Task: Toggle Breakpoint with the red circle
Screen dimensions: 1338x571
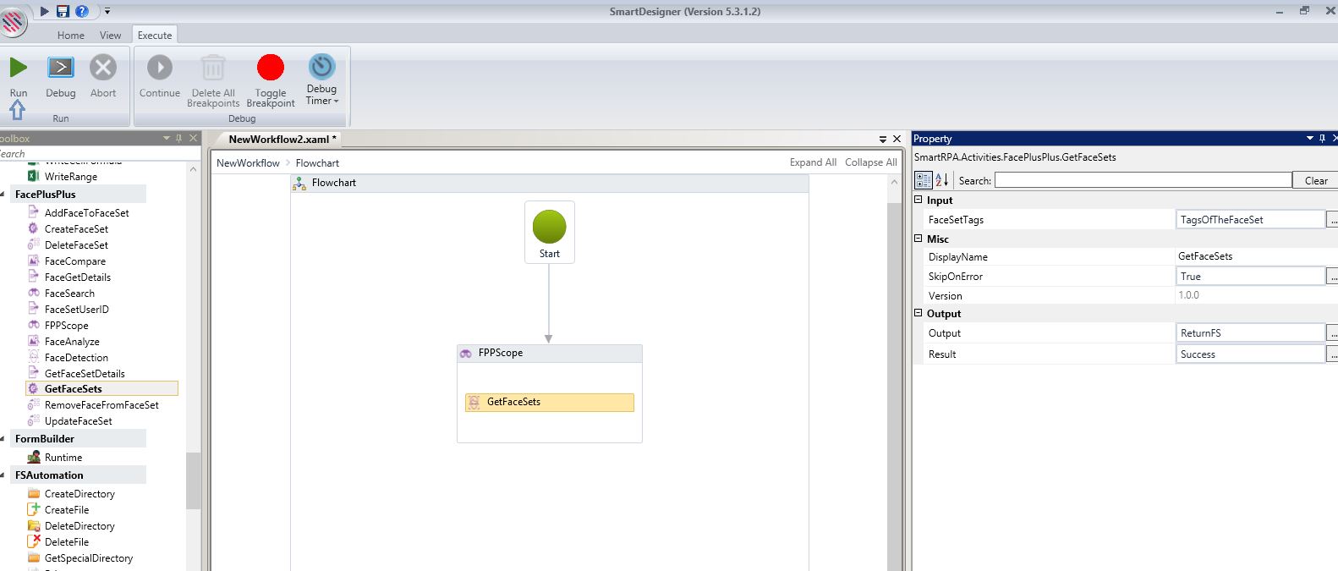Action: (x=271, y=68)
